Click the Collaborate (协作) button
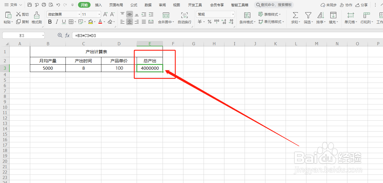This screenshot has width=383, height=183. [x=346, y=5]
